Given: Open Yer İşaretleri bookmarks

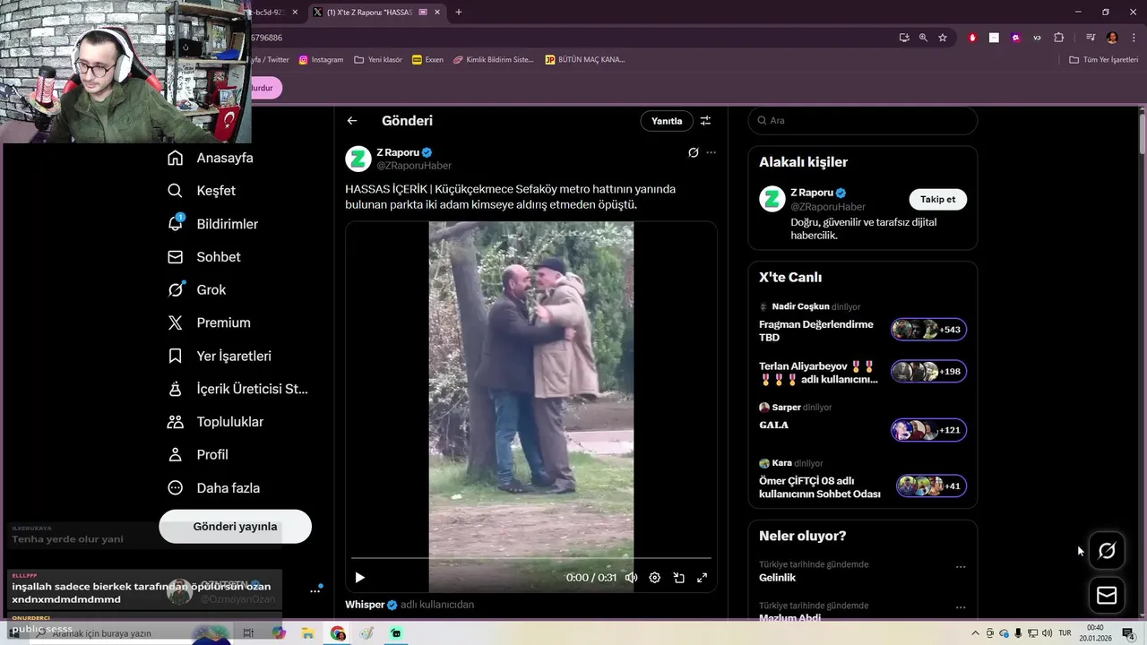Looking at the screenshot, I should (220, 356).
